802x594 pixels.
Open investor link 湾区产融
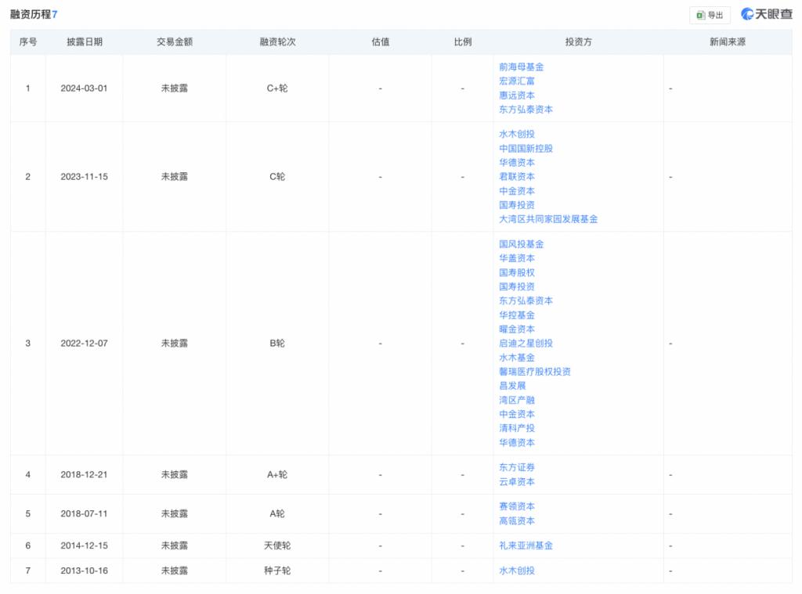517,400
